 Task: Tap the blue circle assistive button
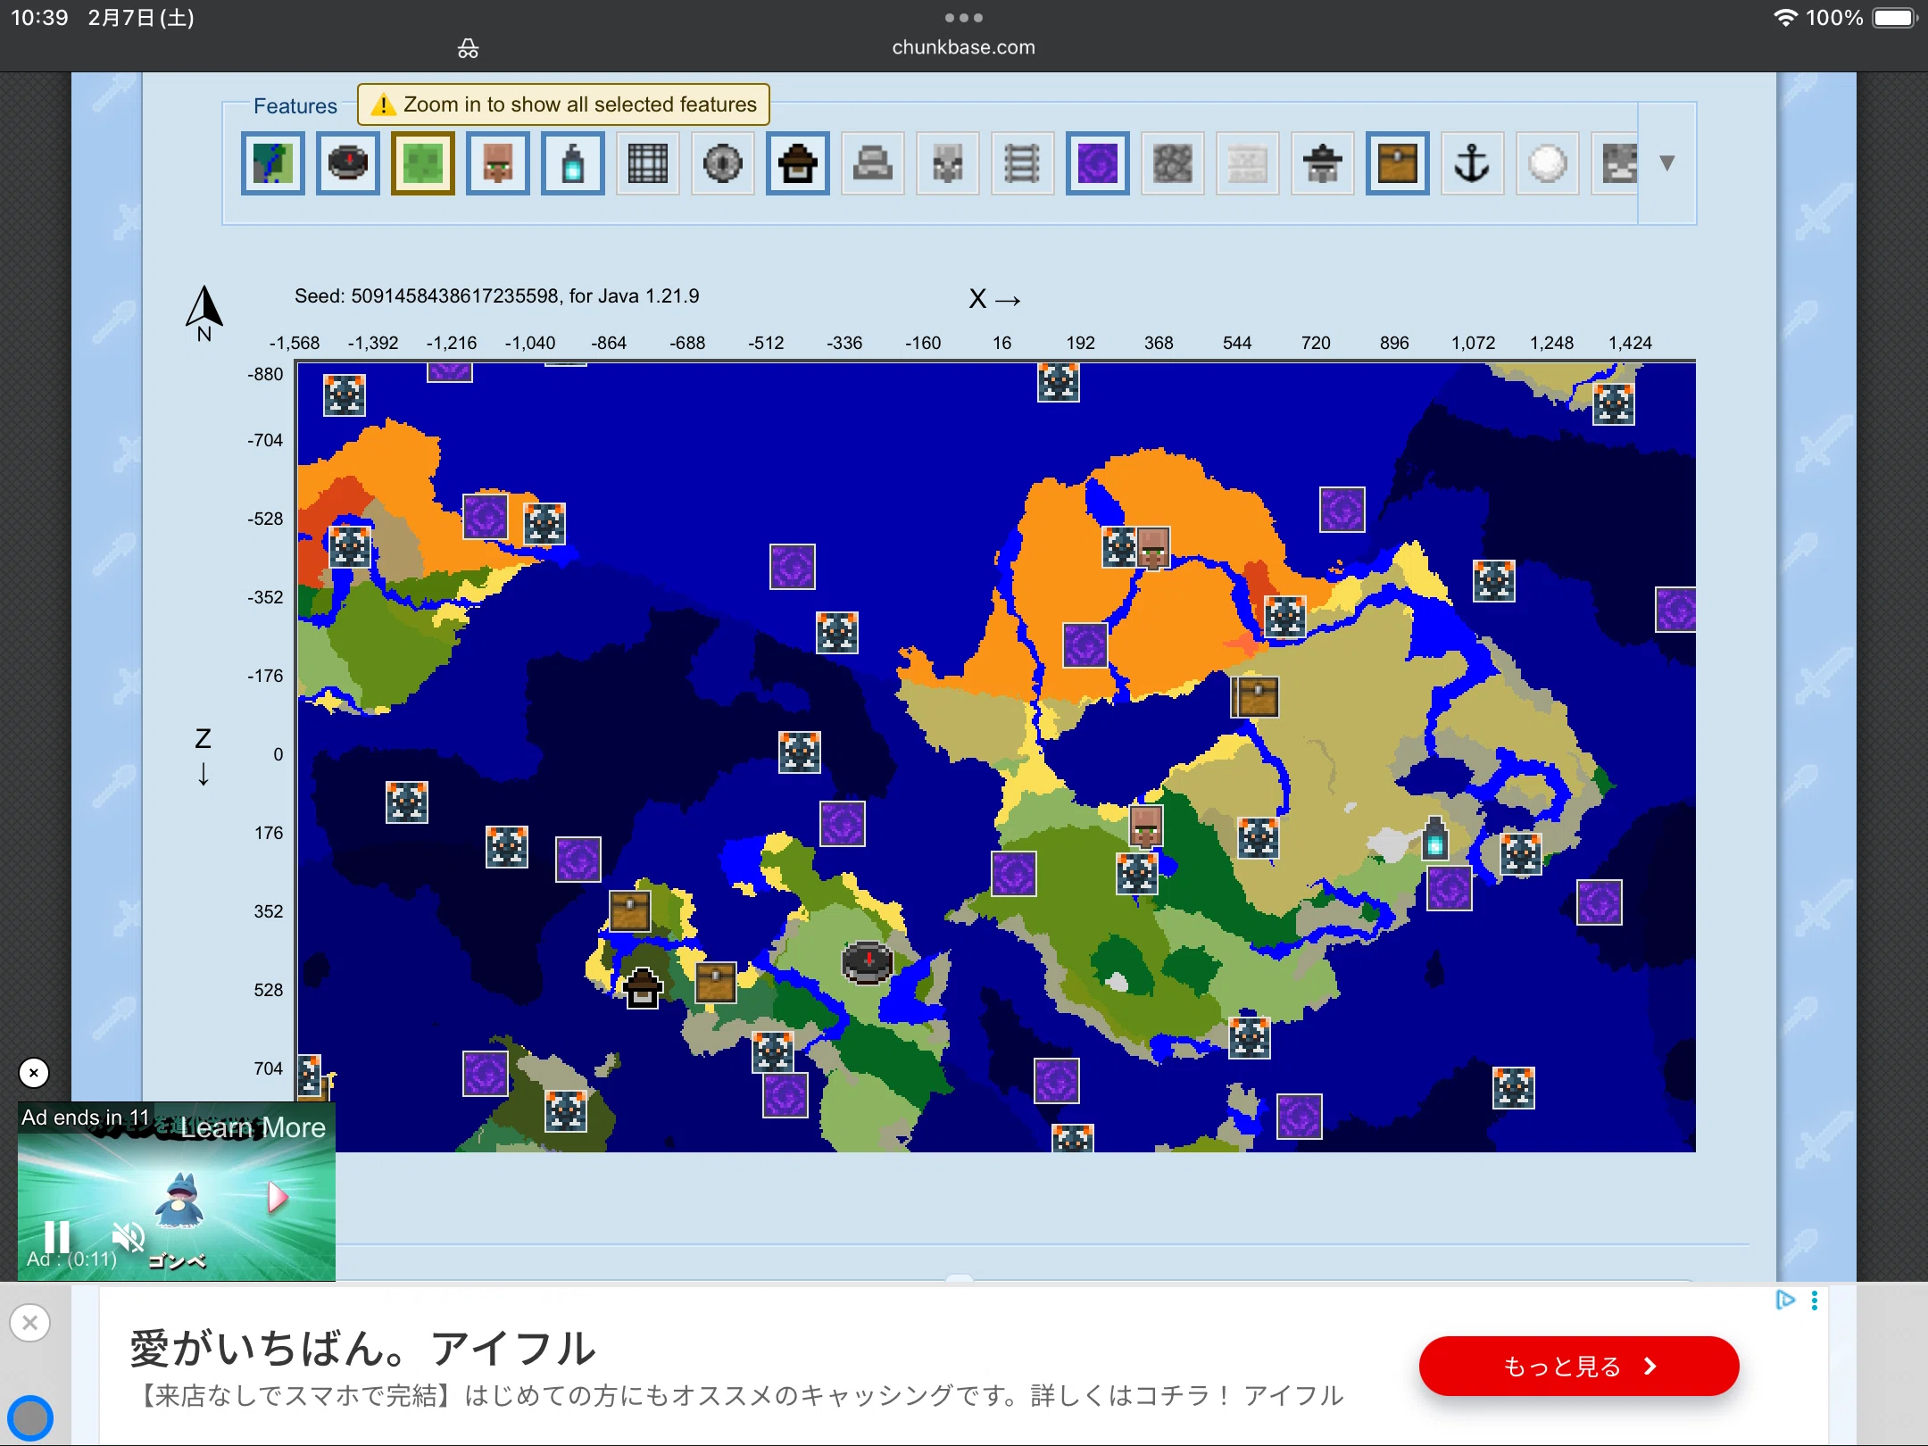(31, 1417)
